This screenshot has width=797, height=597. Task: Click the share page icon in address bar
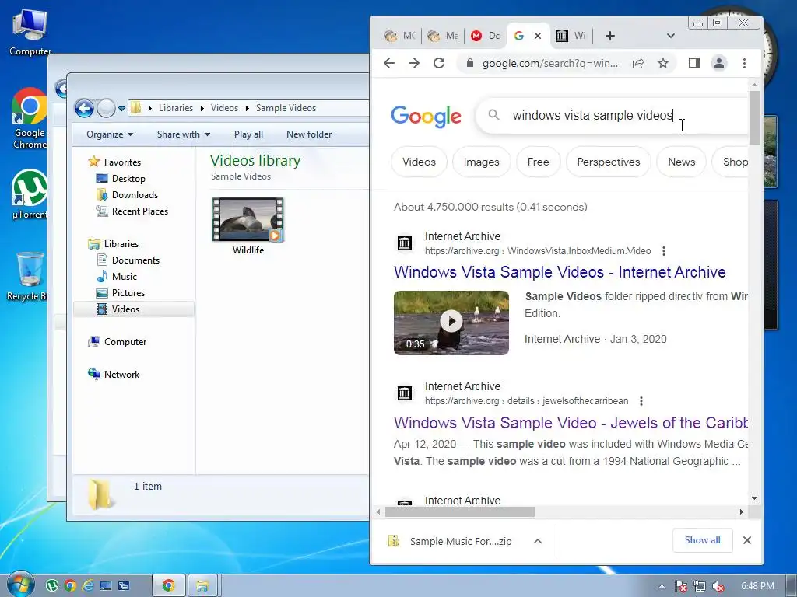638,63
